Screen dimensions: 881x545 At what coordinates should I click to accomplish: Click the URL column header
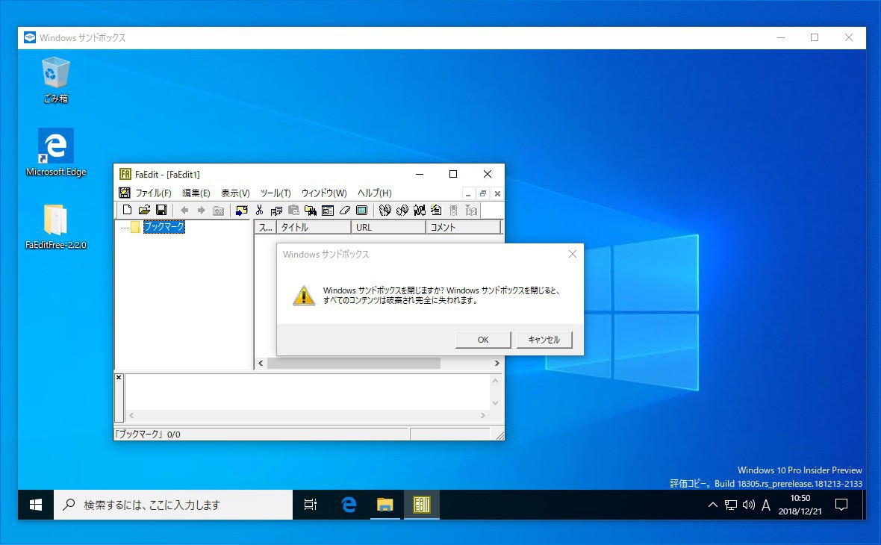coord(388,227)
